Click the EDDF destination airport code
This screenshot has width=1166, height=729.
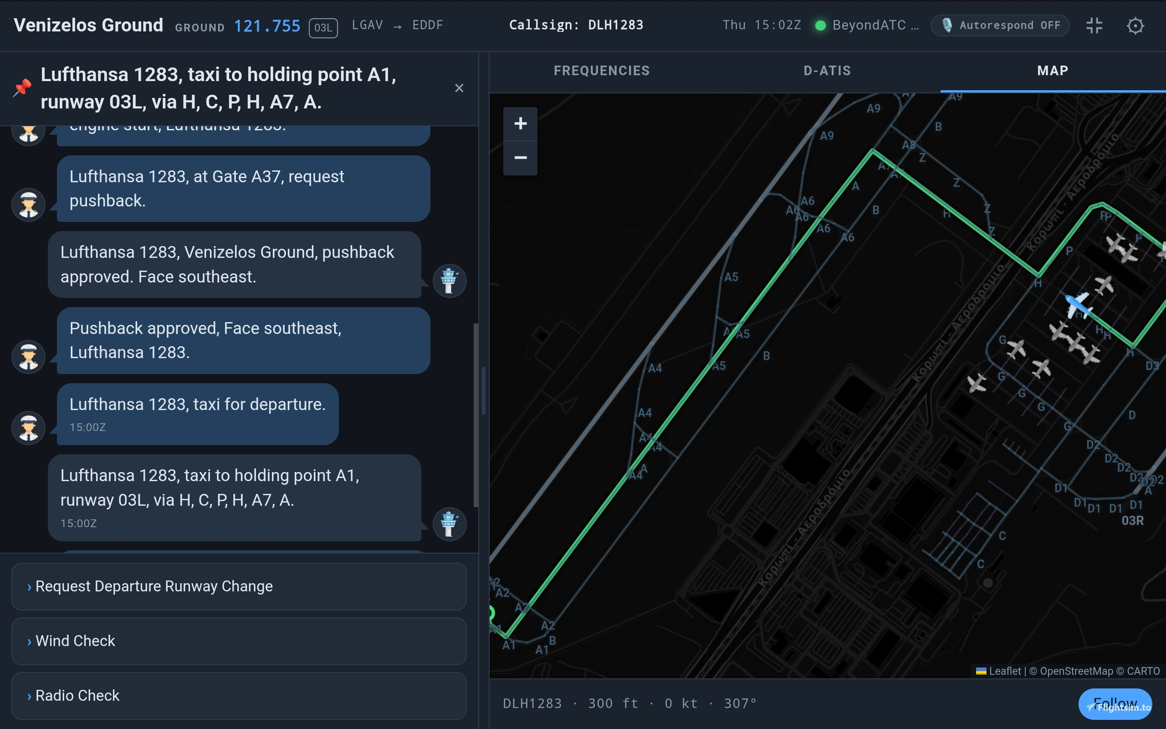[x=427, y=25]
